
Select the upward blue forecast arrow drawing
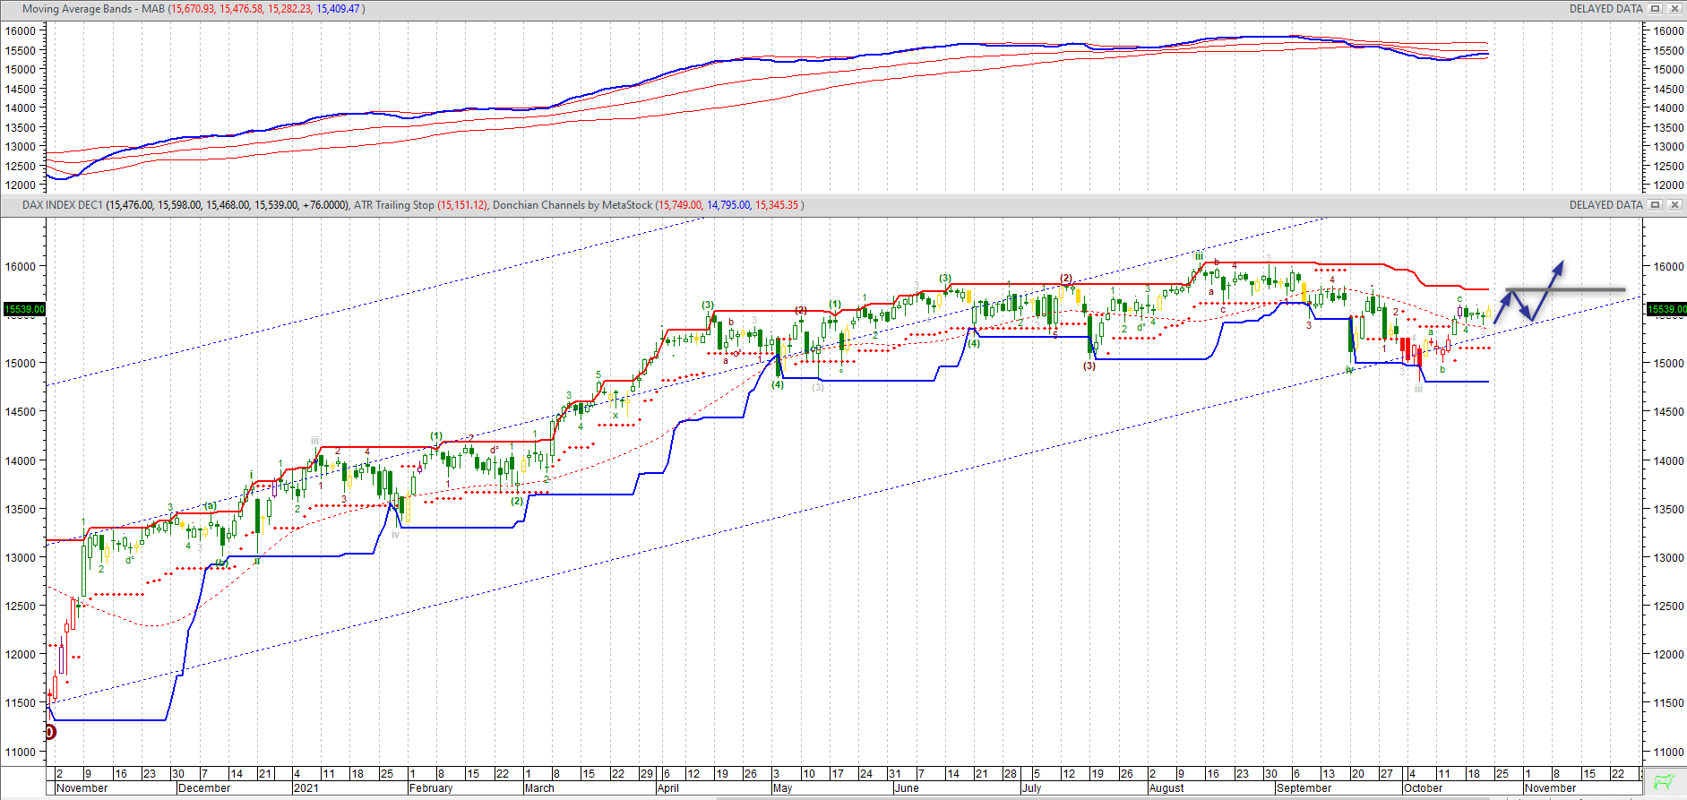(1548, 288)
